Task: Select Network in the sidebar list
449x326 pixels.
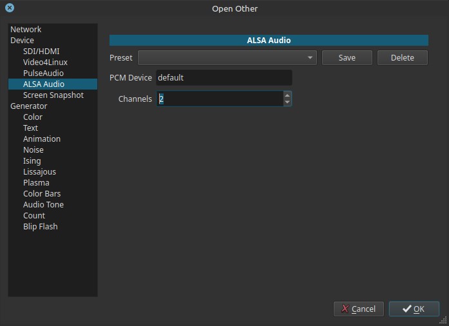Action: pos(26,30)
